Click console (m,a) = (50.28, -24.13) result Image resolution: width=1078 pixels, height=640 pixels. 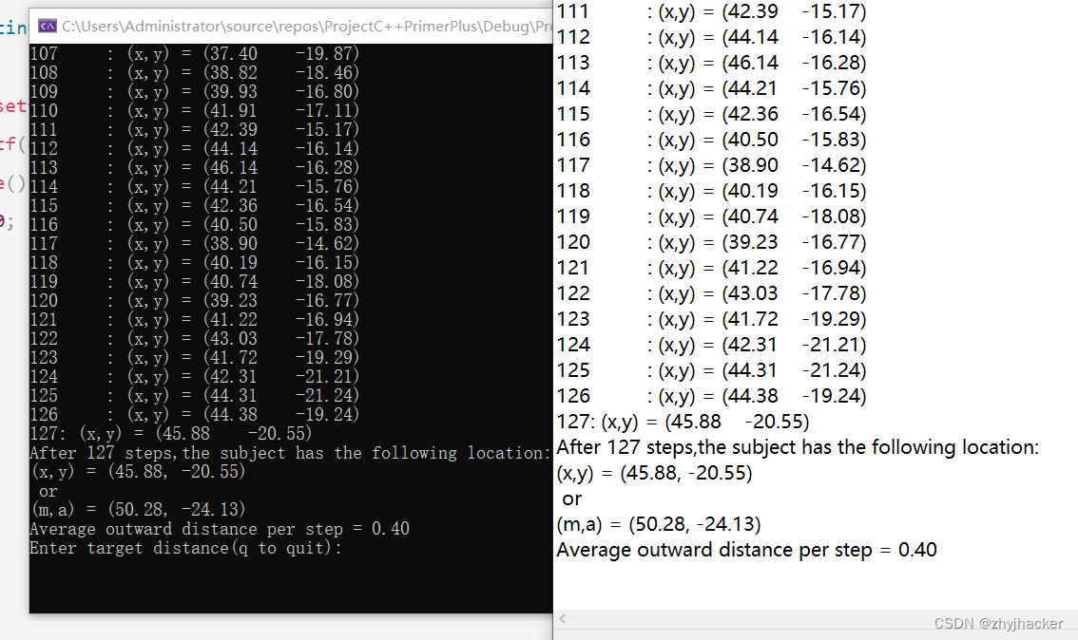tap(138, 510)
